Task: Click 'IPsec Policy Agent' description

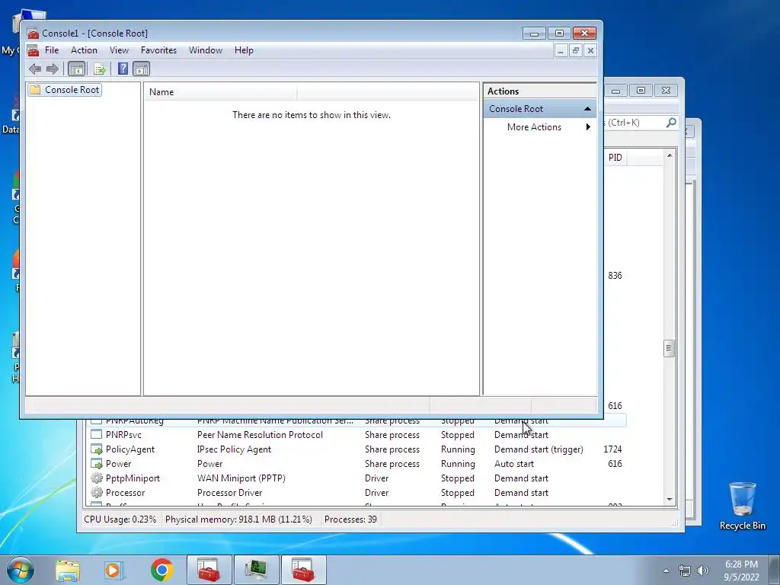Action: 234,449
